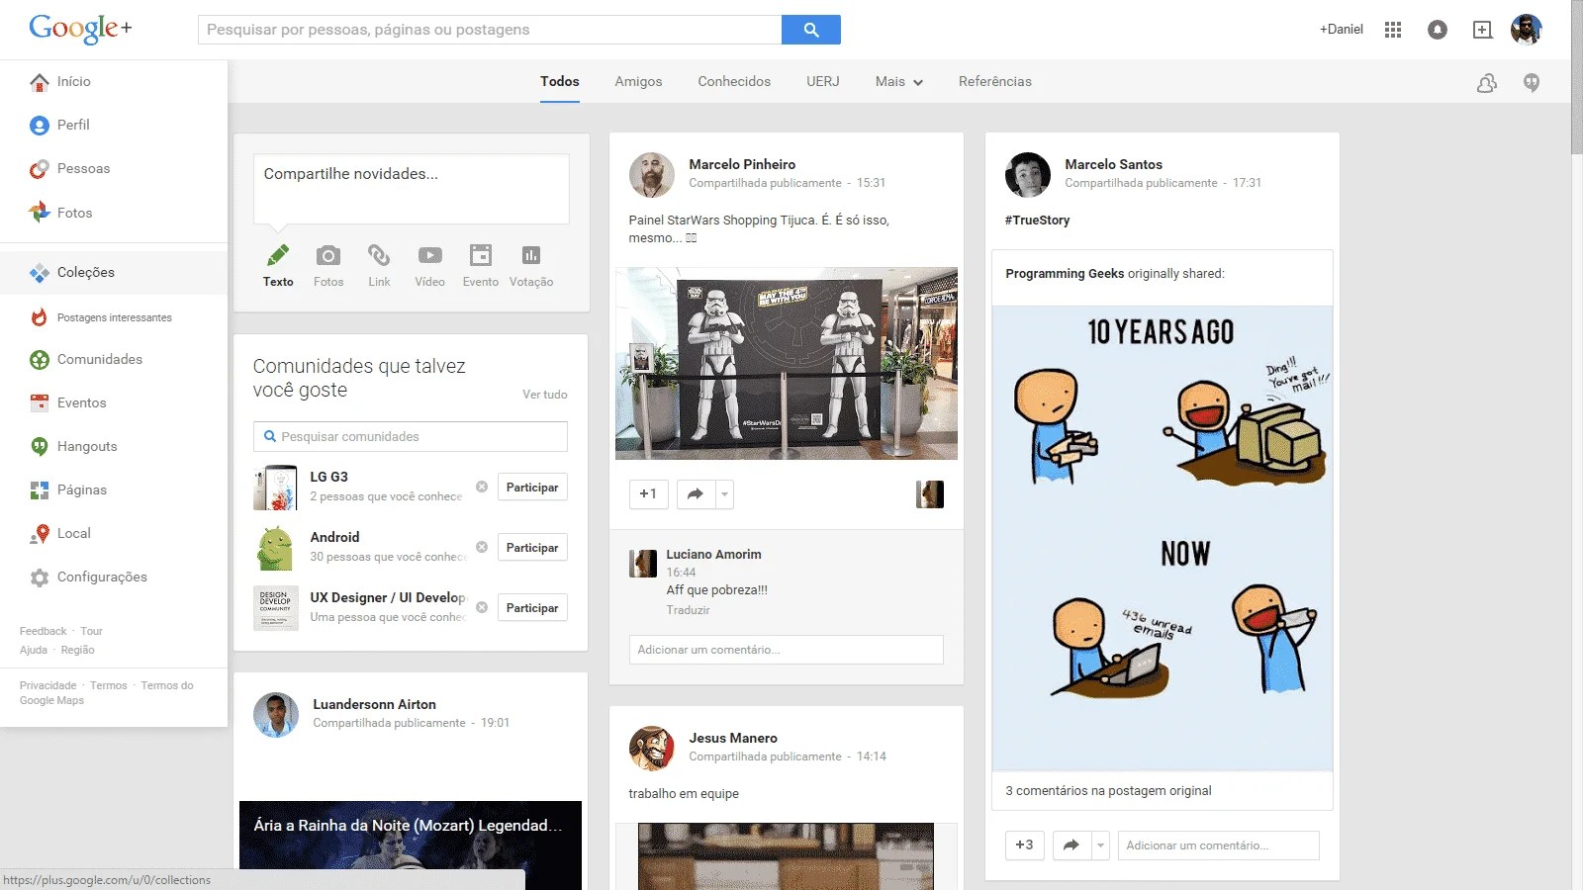Click the flame icon for Postagens interessantes

pos(40,317)
